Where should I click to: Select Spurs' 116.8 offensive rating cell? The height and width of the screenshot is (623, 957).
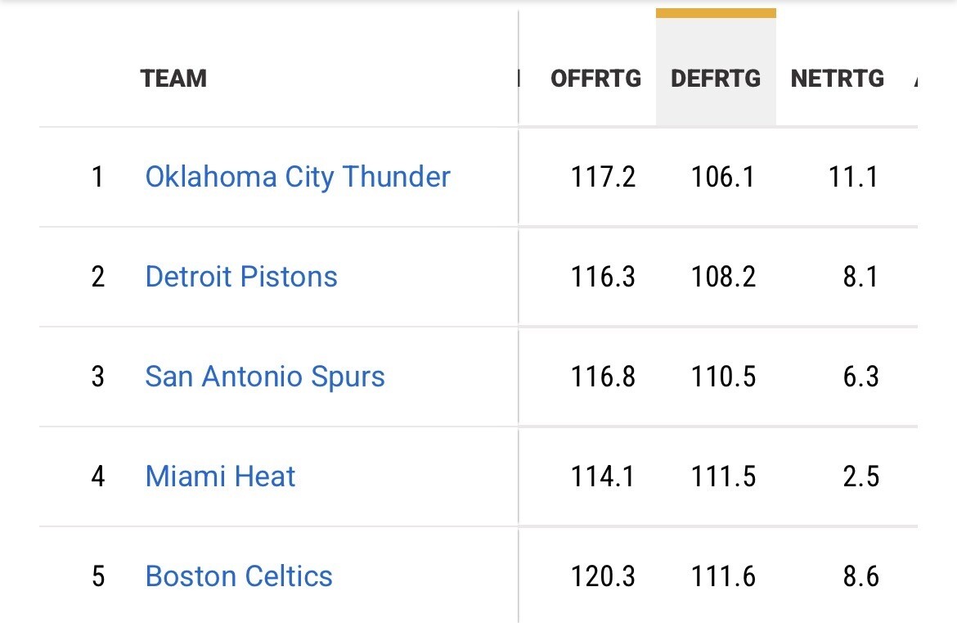603,377
